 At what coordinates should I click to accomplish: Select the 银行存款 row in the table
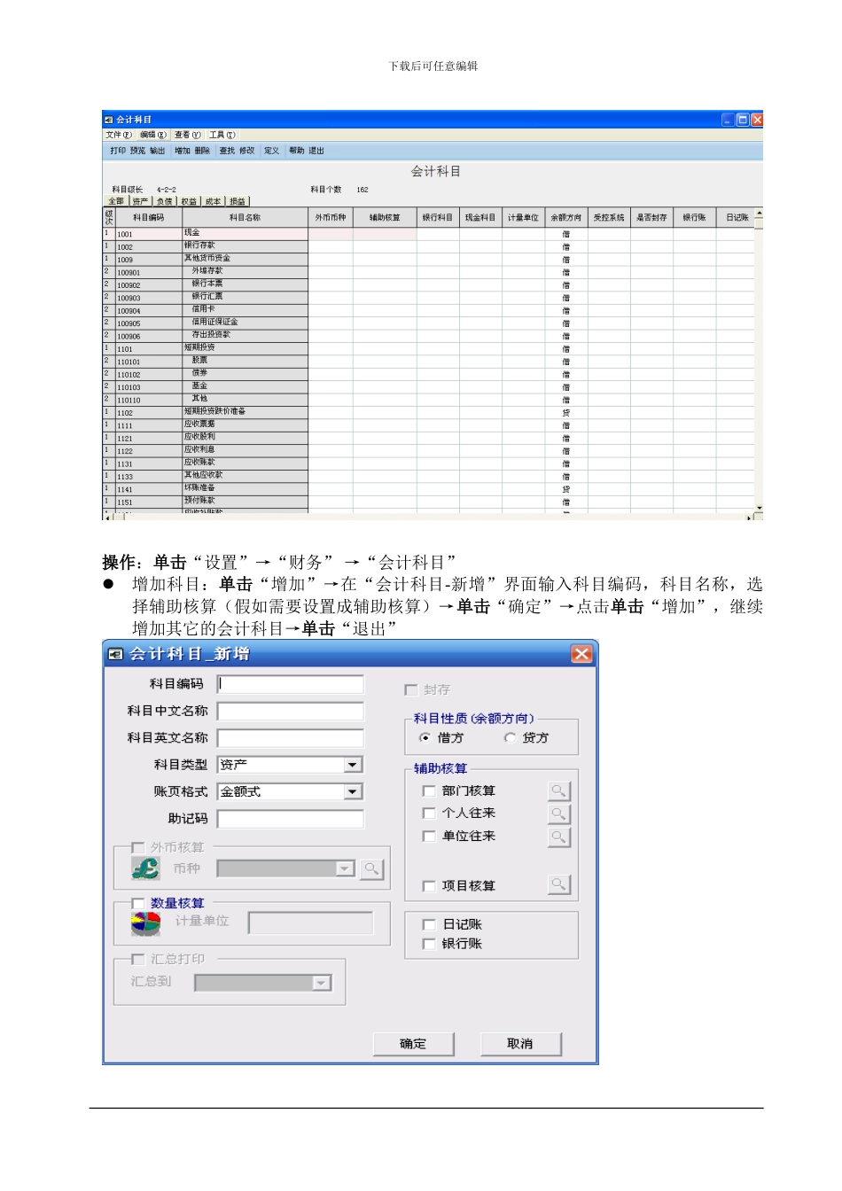[429, 246]
